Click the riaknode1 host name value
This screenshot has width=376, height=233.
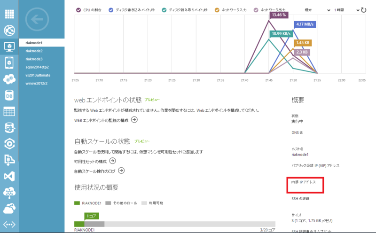(x=300, y=155)
